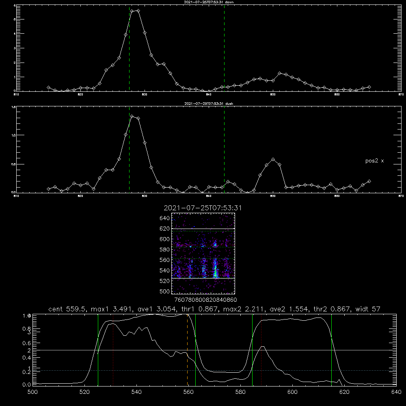The width and height of the screenshot is (406, 406).
Task: Click the 0.6 y-axis label of bottom plot
Action: [x=26, y=343]
